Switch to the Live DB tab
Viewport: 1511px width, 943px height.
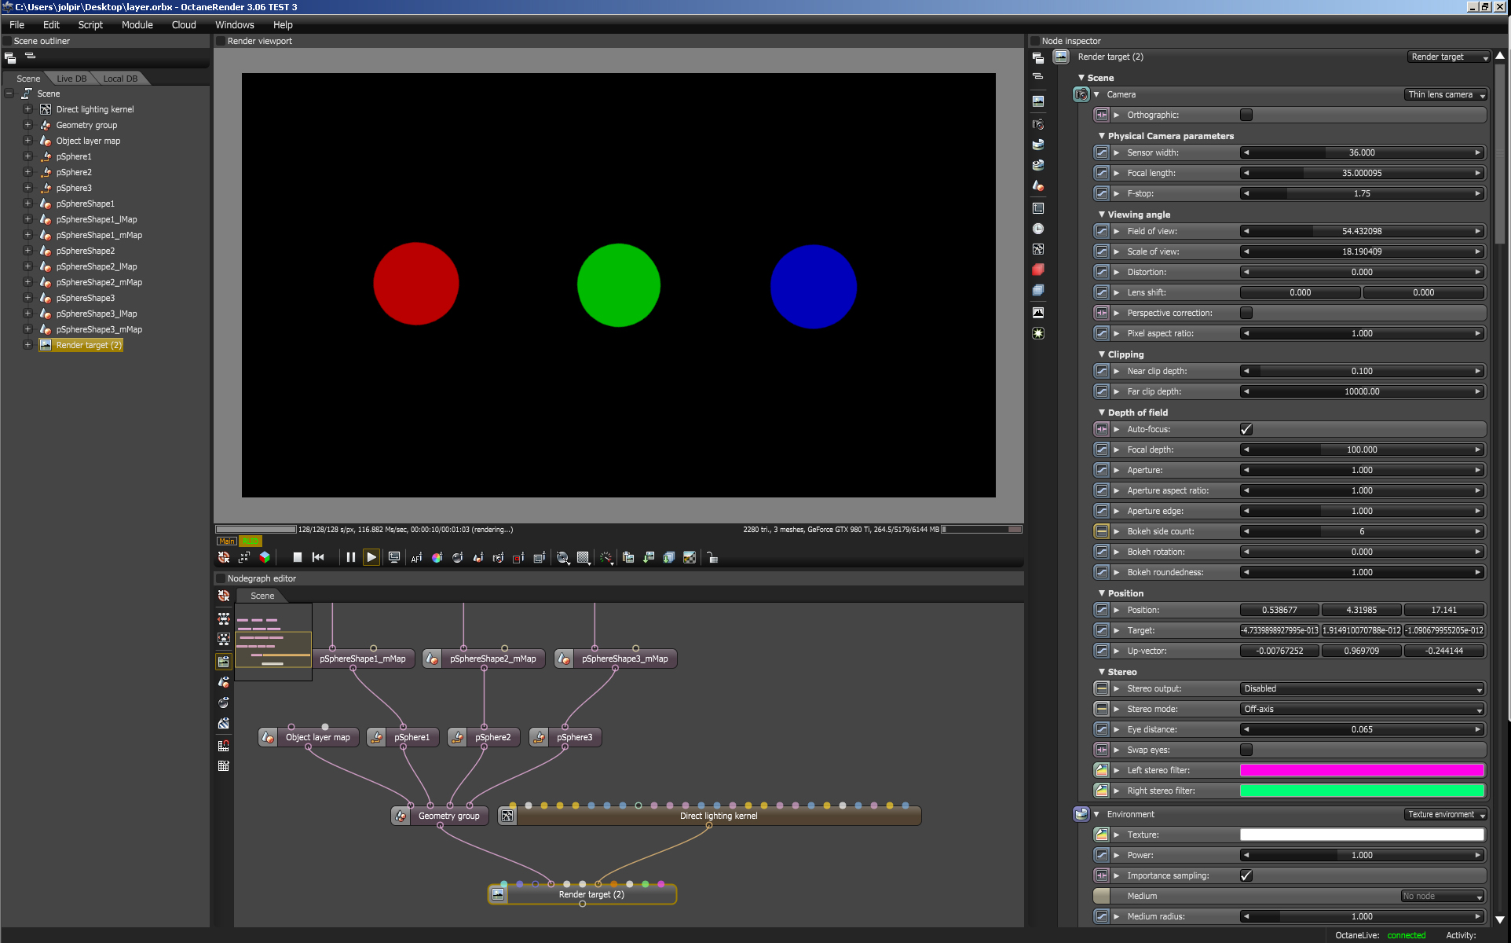click(71, 79)
